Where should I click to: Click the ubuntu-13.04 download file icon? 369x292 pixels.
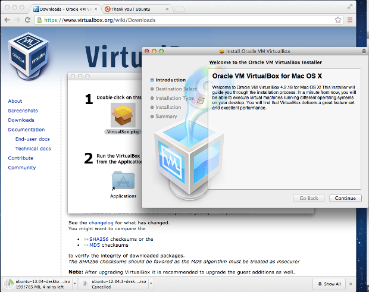[9, 284]
